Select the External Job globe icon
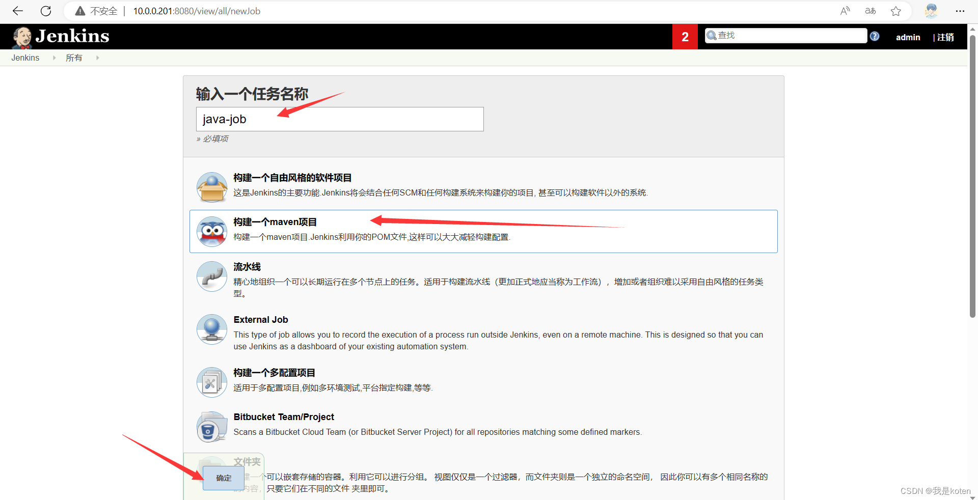978x500 pixels. pos(212,329)
